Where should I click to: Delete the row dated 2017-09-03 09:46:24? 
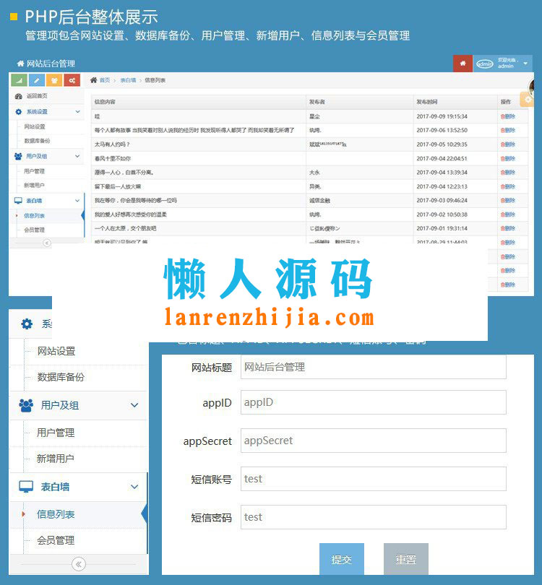coord(507,200)
